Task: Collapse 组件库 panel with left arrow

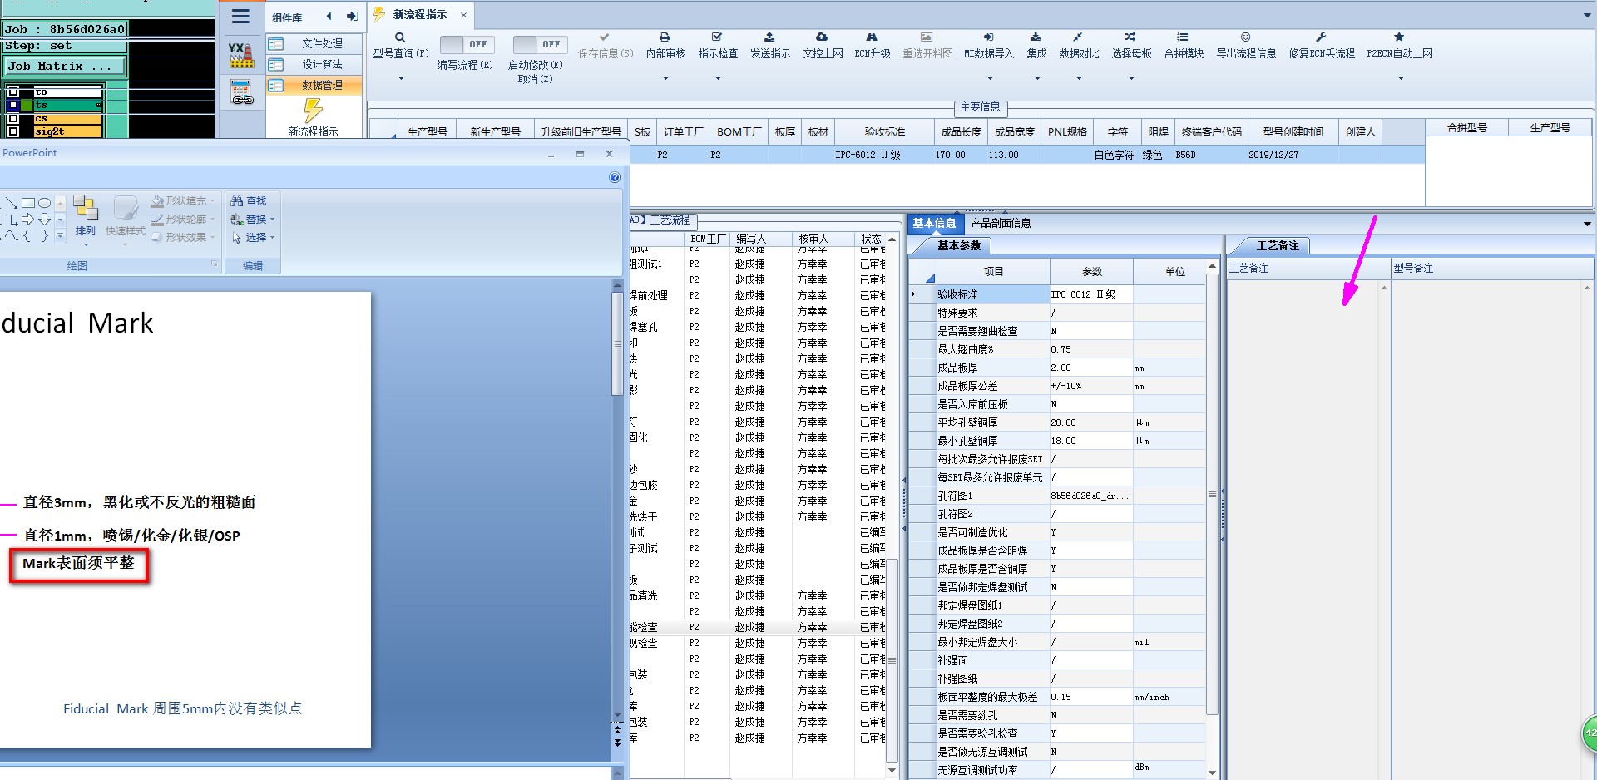Action: (329, 17)
